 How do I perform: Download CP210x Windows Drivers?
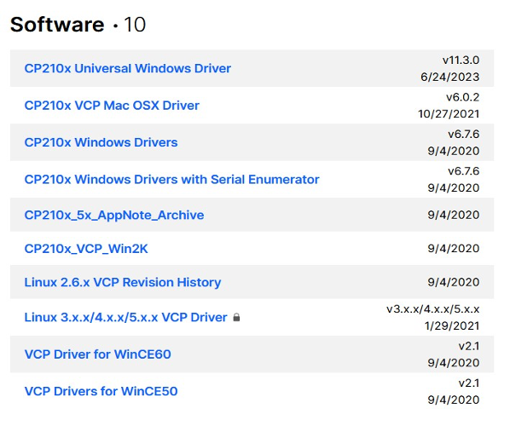[101, 142]
